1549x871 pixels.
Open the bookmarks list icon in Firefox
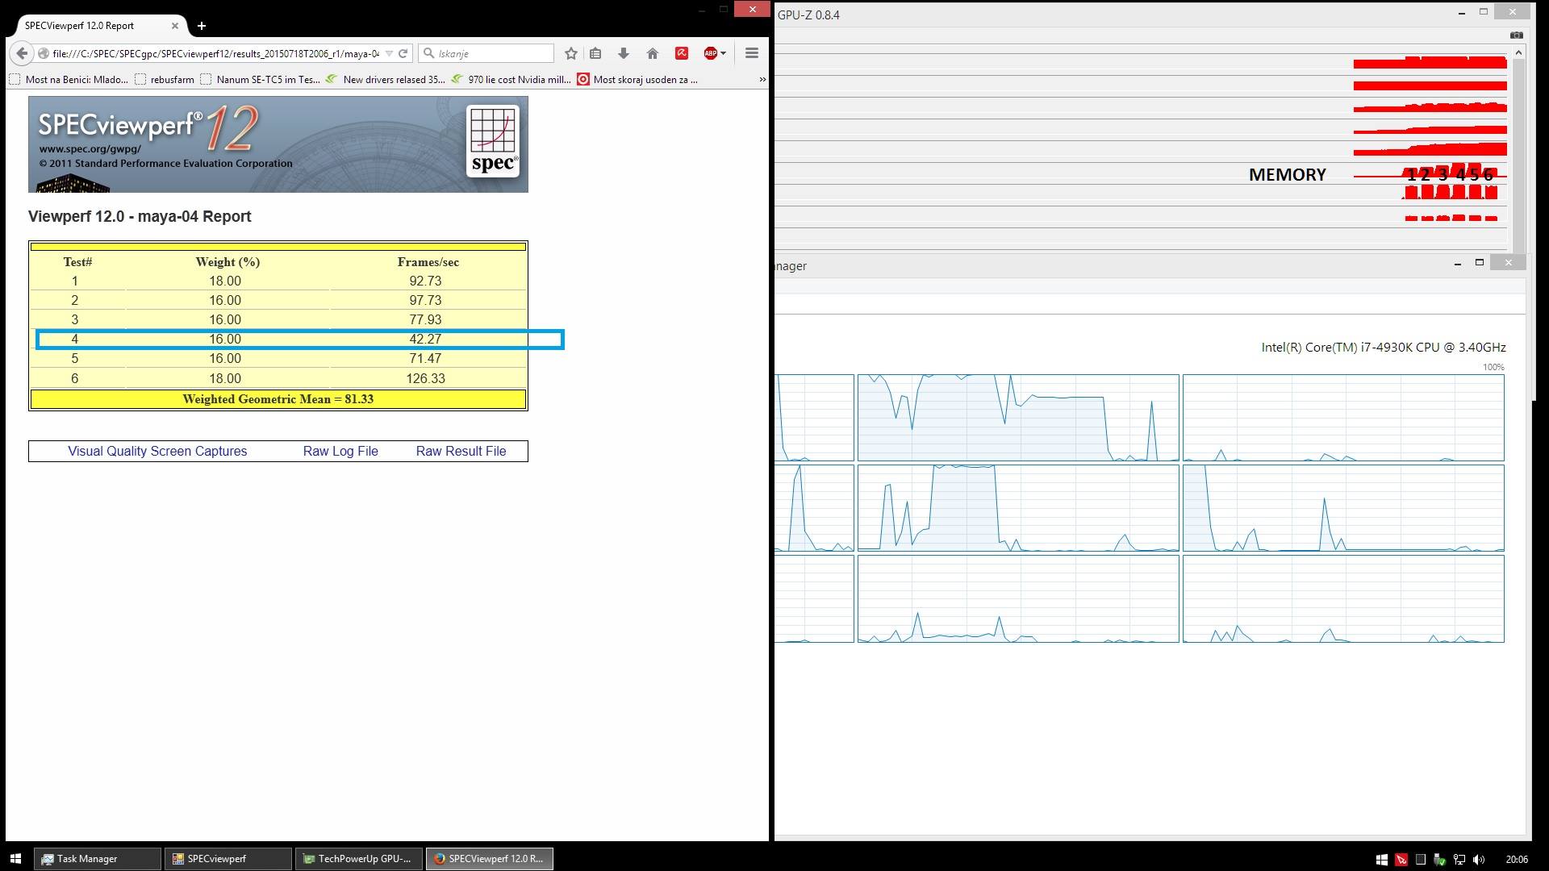click(x=595, y=53)
